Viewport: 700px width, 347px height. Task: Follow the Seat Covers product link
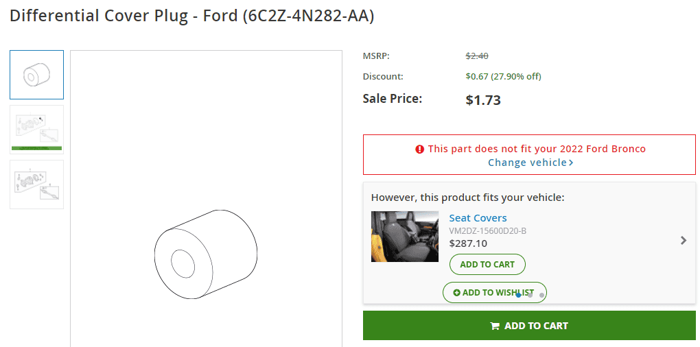click(478, 218)
